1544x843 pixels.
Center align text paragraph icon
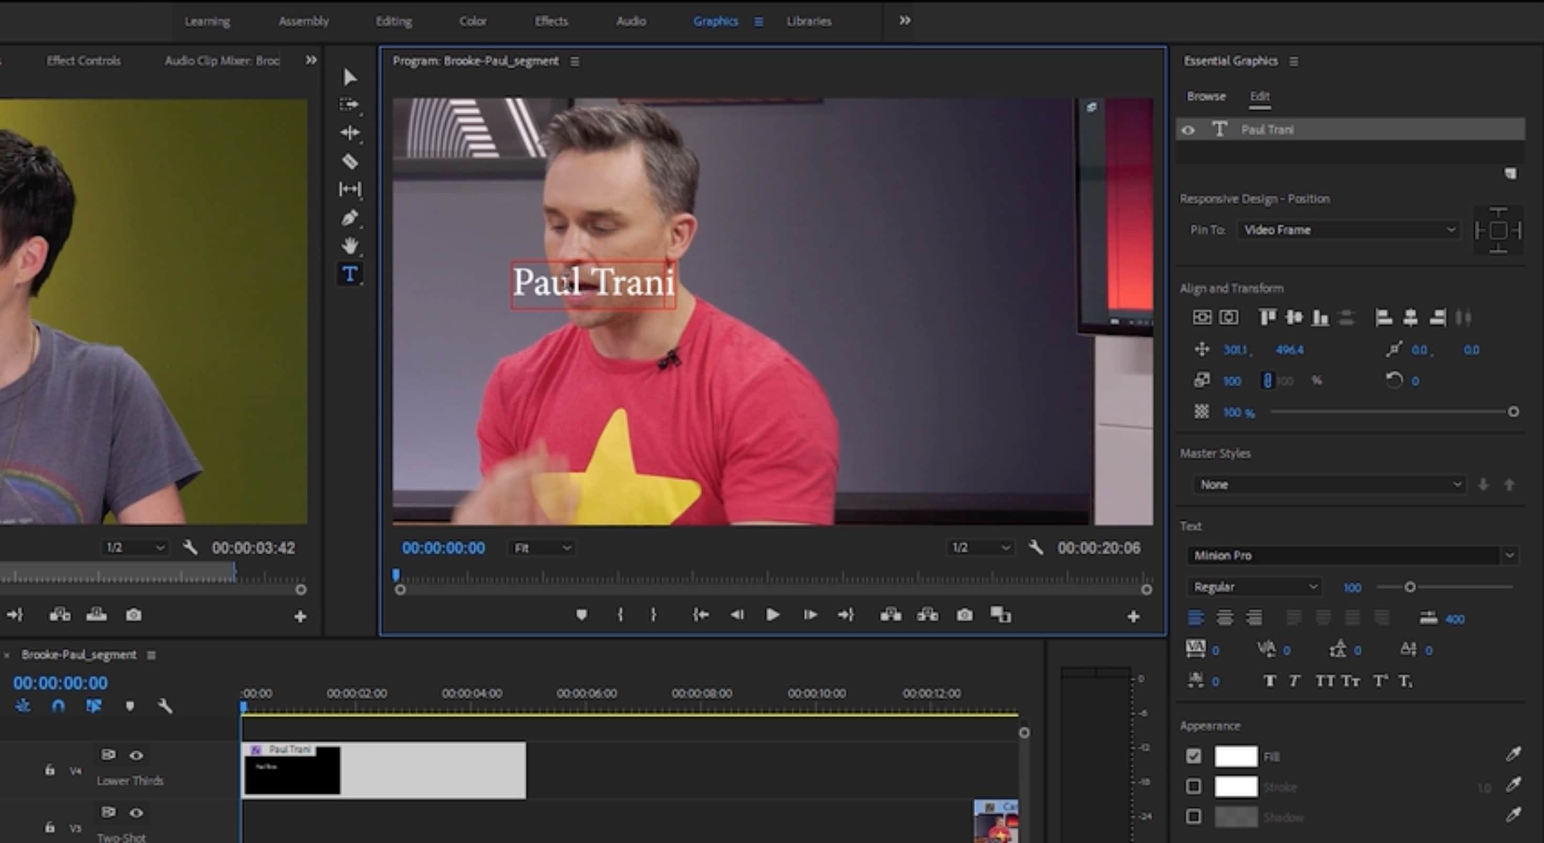(1225, 618)
